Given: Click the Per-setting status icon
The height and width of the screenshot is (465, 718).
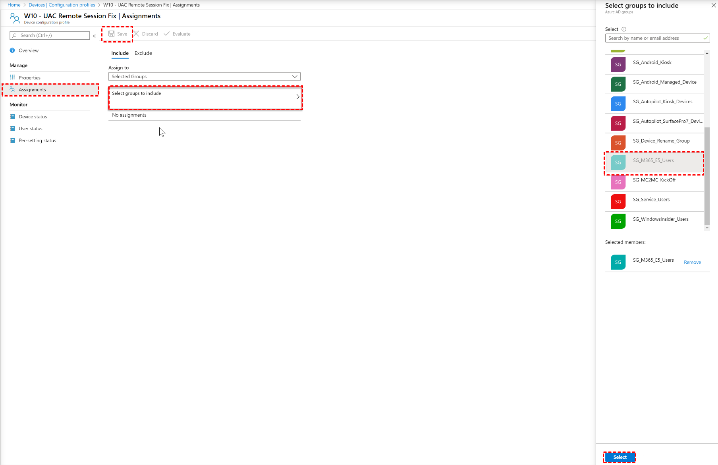Looking at the screenshot, I should (12, 141).
